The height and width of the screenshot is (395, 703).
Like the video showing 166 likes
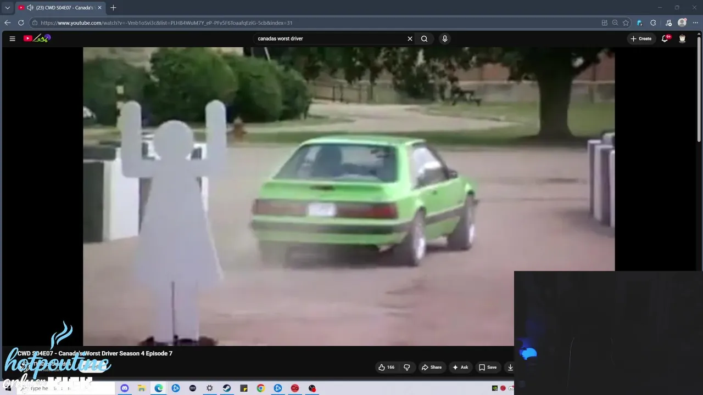[387, 367]
